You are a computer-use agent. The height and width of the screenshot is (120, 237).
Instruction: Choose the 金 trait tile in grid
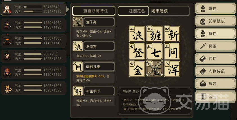tap(137, 69)
